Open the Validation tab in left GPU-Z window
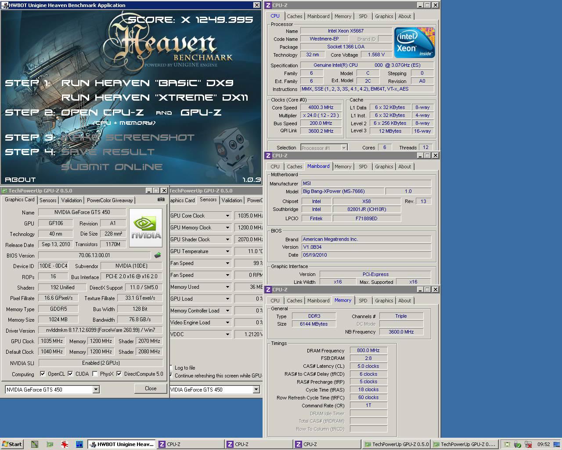562x450 pixels. 71,200
